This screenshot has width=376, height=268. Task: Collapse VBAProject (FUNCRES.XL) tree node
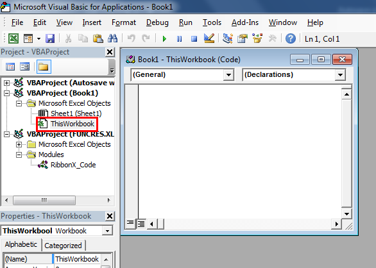pos(6,134)
